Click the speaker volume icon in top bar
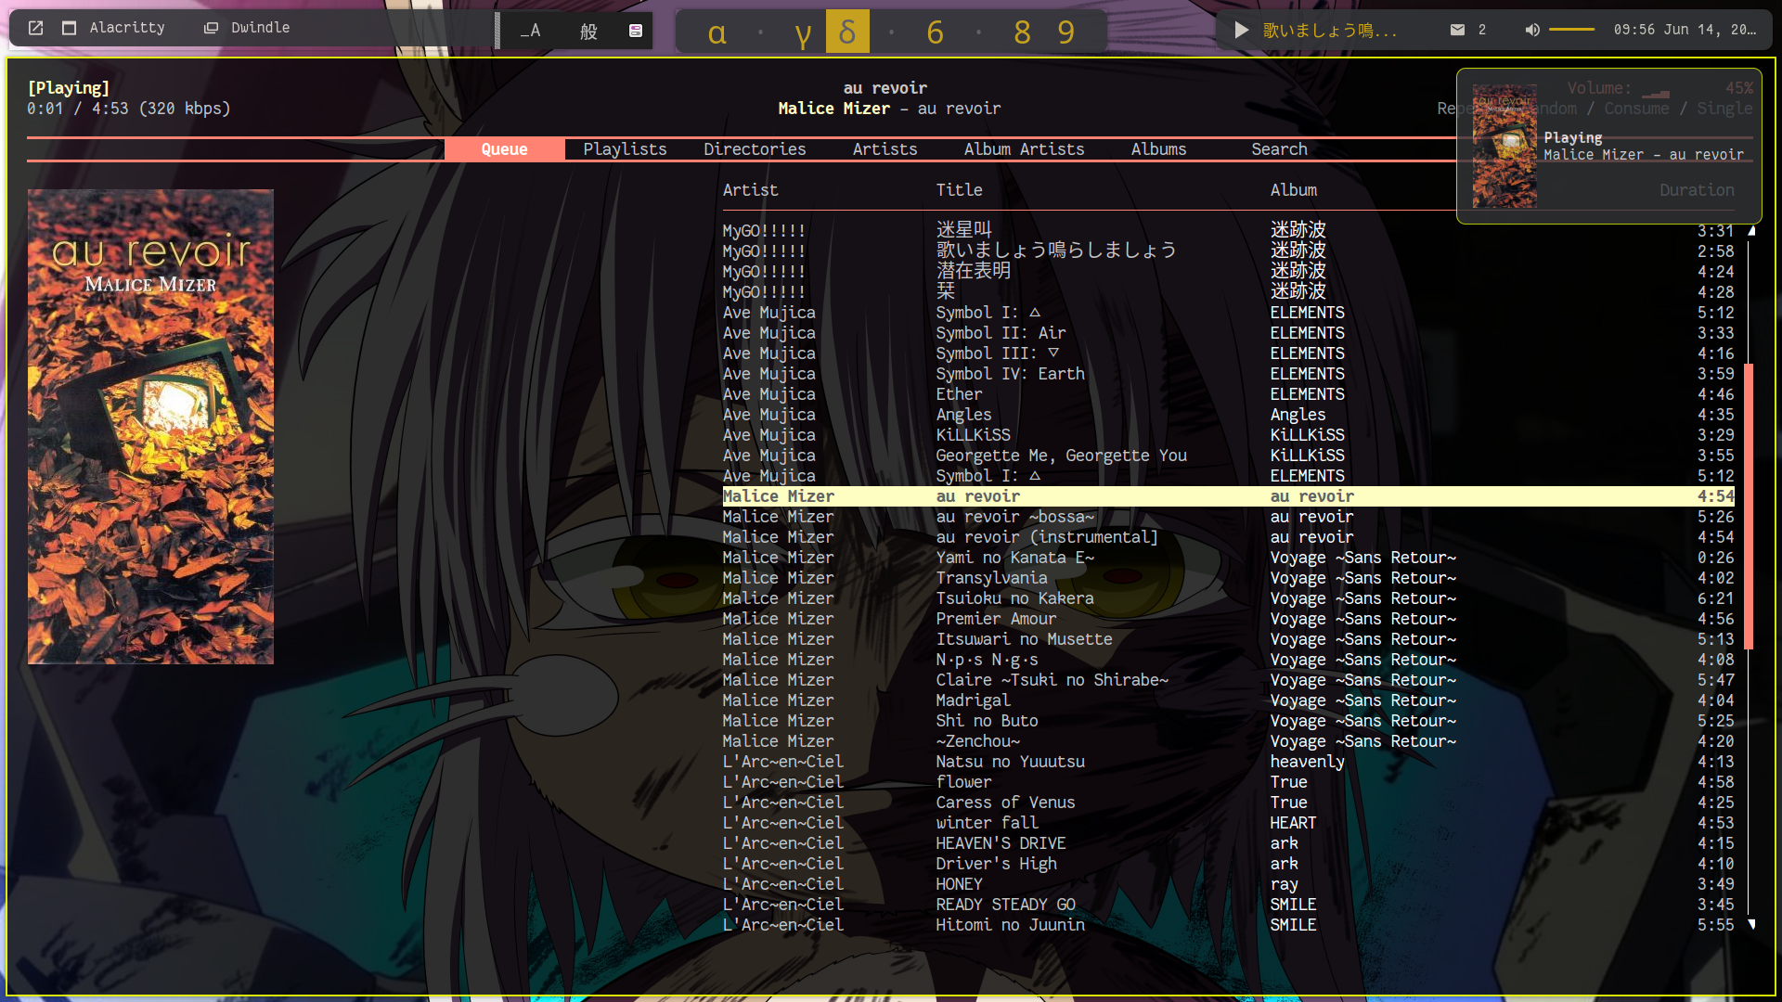The width and height of the screenshot is (1782, 1002). click(1532, 30)
